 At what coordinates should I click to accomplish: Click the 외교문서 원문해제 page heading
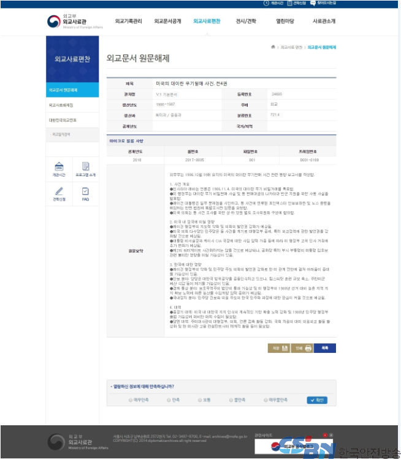point(138,58)
